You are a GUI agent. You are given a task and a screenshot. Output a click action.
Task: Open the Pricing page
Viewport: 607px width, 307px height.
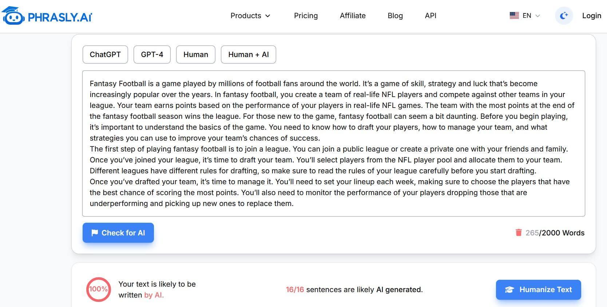click(x=306, y=16)
